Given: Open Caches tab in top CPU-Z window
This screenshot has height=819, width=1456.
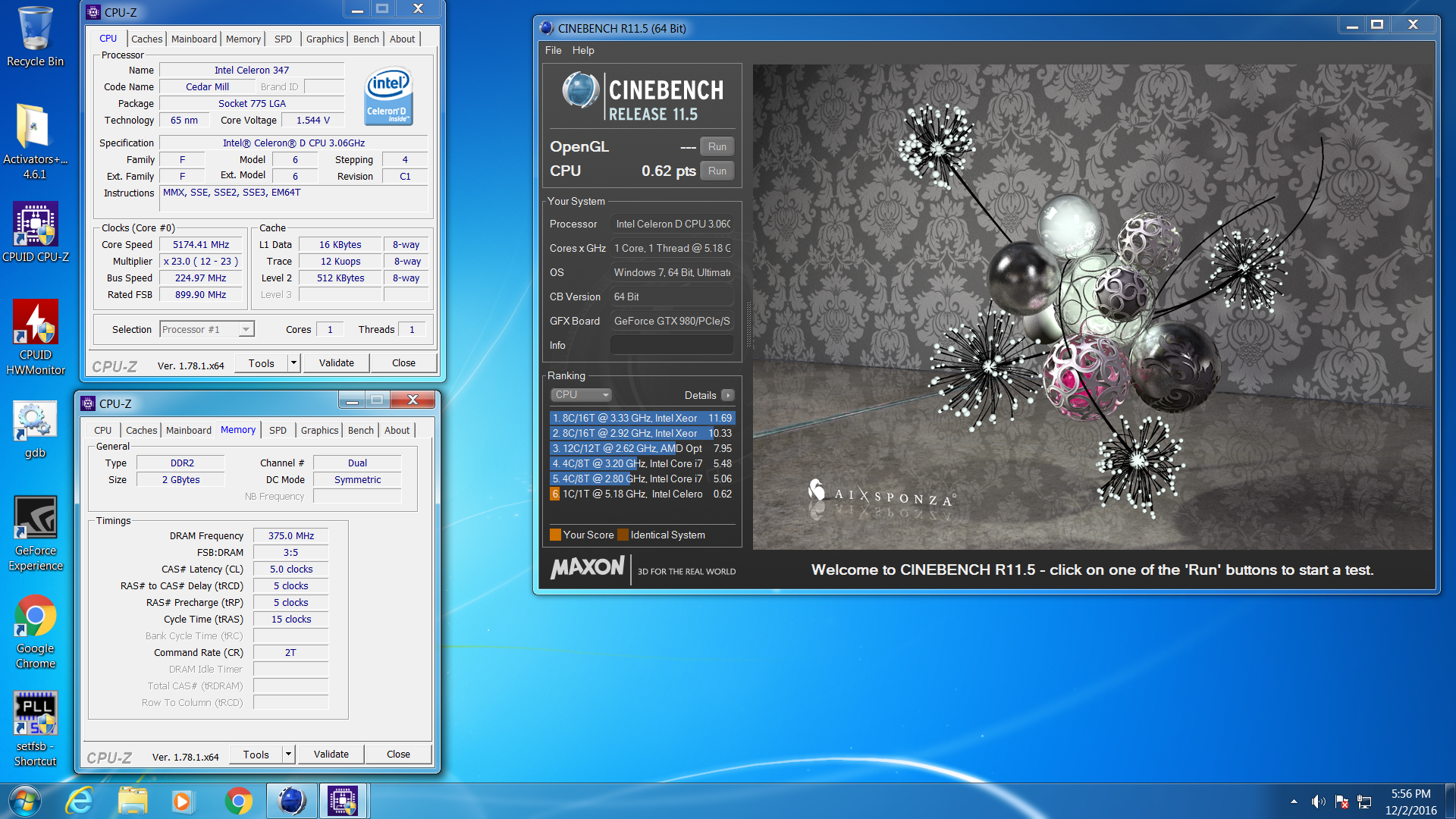Looking at the screenshot, I should pyautogui.click(x=146, y=39).
